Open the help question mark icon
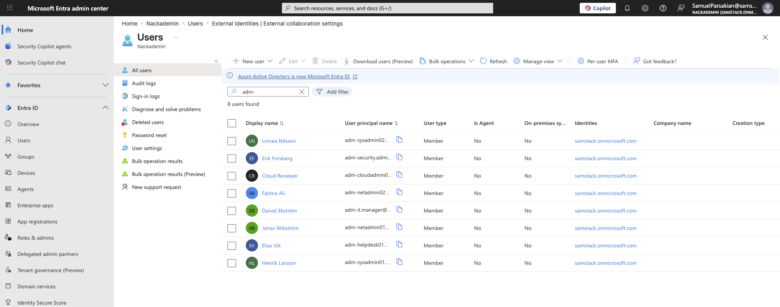The width and height of the screenshot is (780, 307). pyautogui.click(x=663, y=8)
